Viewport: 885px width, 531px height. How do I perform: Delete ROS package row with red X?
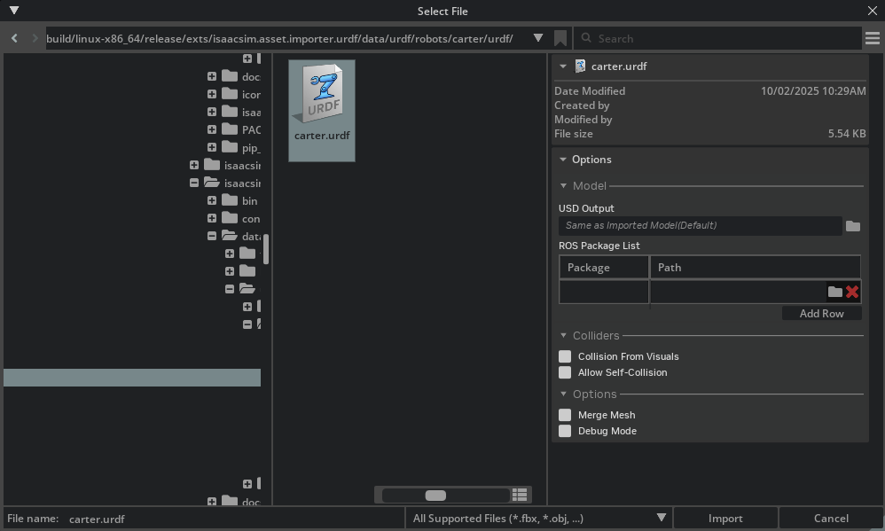(x=852, y=292)
